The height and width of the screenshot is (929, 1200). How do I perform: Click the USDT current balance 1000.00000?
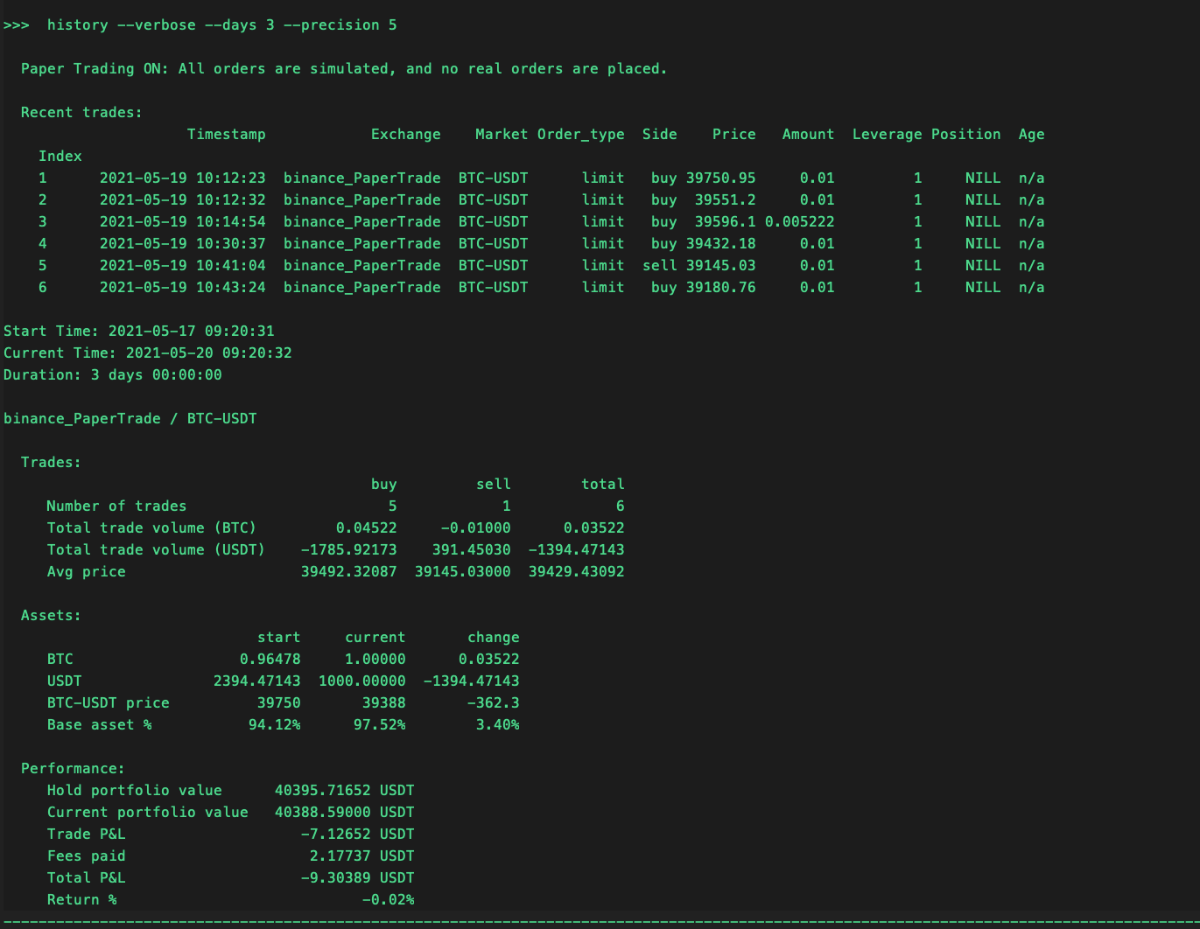point(361,681)
